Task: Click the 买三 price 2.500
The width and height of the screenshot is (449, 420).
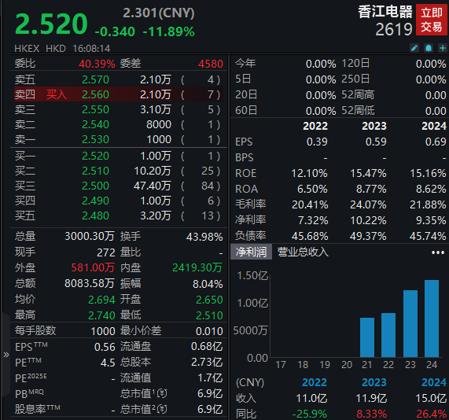Action: 95,186
